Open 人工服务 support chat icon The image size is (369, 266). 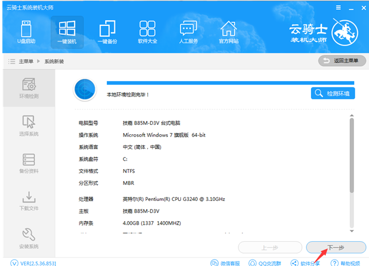point(189,32)
